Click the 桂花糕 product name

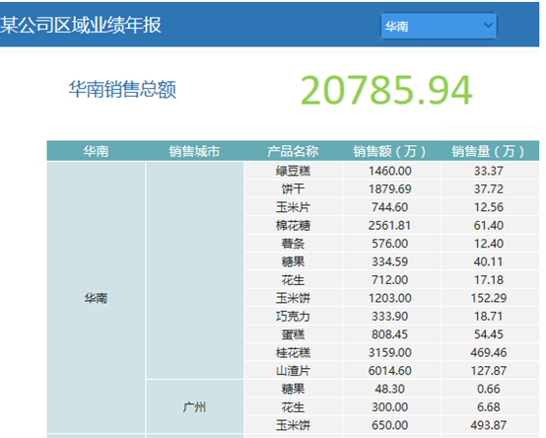point(293,352)
